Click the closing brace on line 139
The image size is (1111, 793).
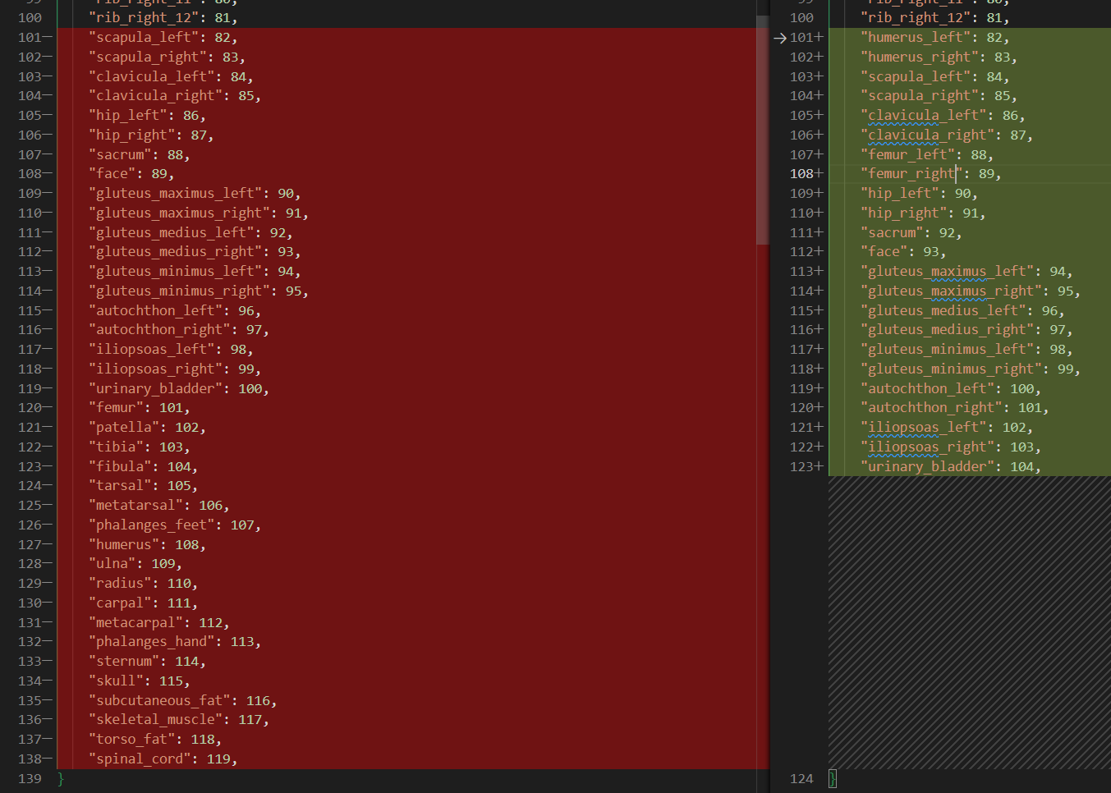coord(61,778)
